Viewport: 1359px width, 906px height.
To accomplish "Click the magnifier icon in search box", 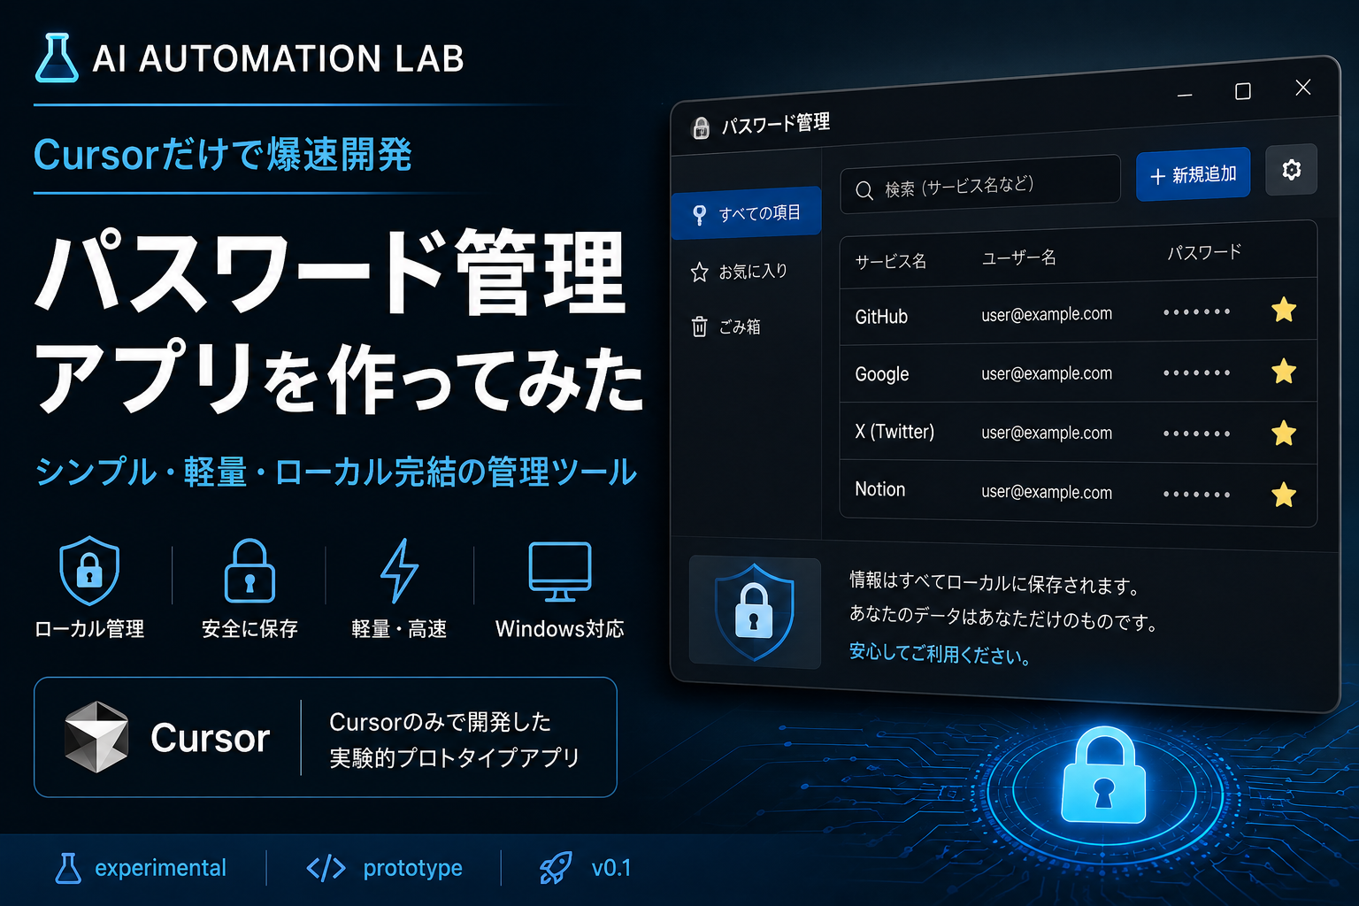I will 864,190.
